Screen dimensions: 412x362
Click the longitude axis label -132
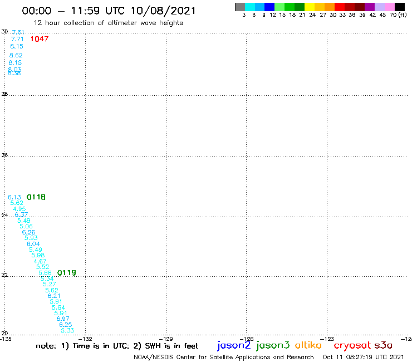86,339
